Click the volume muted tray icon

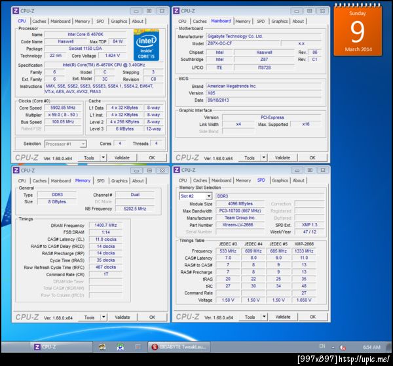[343, 348]
